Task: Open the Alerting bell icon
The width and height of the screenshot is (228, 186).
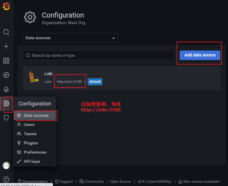Action: click(x=6, y=89)
